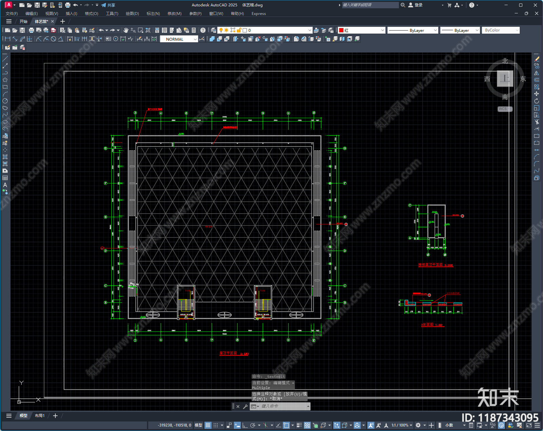Click the red color swatch in color control

point(341,30)
